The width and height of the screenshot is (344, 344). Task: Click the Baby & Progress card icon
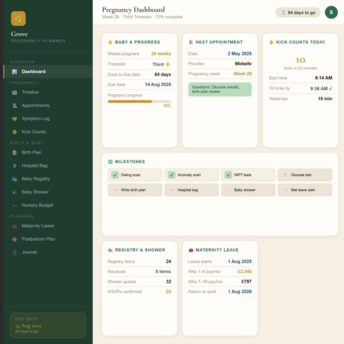pyautogui.click(x=110, y=42)
